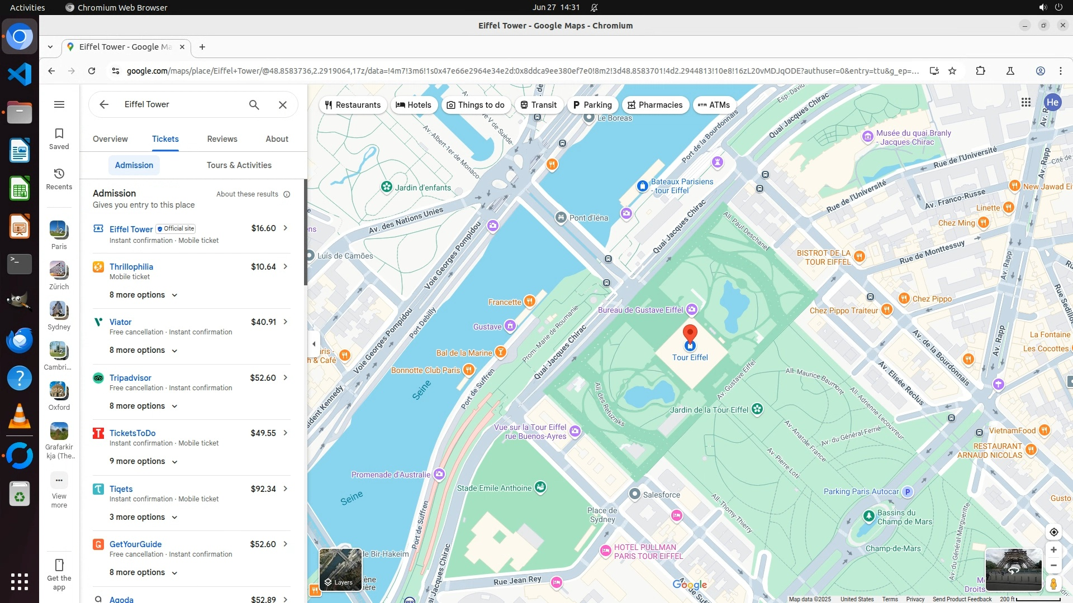Toggle the Hotels filter chip
The width and height of the screenshot is (1073, 603).
[414, 105]
